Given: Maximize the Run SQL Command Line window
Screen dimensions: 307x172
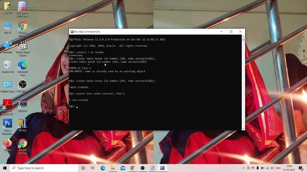Looking at the screenshot, I should click(x=231, y=32).
